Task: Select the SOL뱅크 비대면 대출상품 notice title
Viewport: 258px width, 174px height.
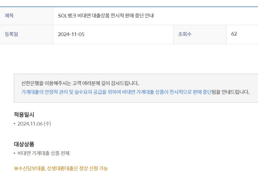Action: tap(106, 16)
